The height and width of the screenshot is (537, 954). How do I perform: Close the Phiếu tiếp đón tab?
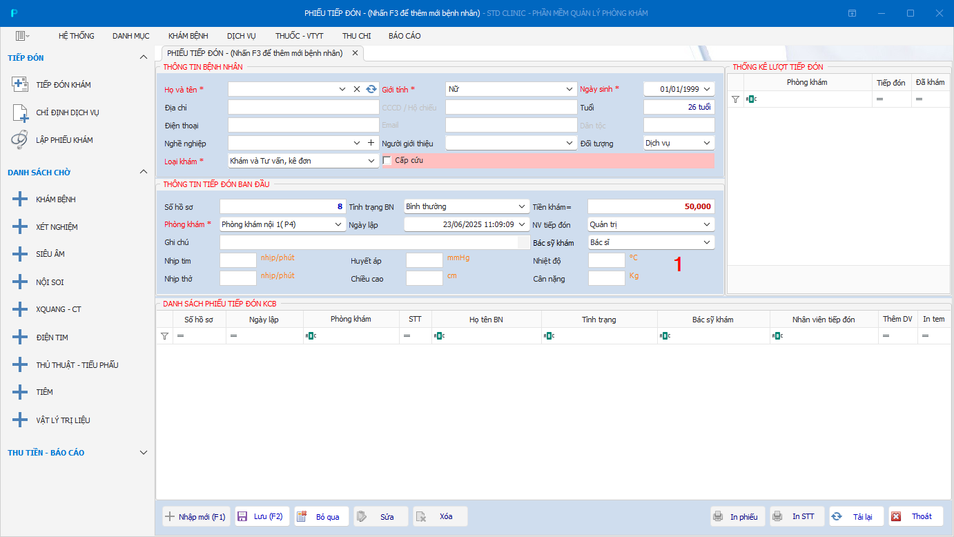(355, 52)
